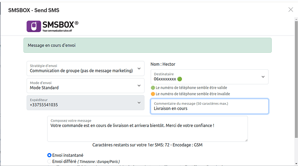Click the message textarea resize handle
The image size is (298, 166).
[246, 140]
